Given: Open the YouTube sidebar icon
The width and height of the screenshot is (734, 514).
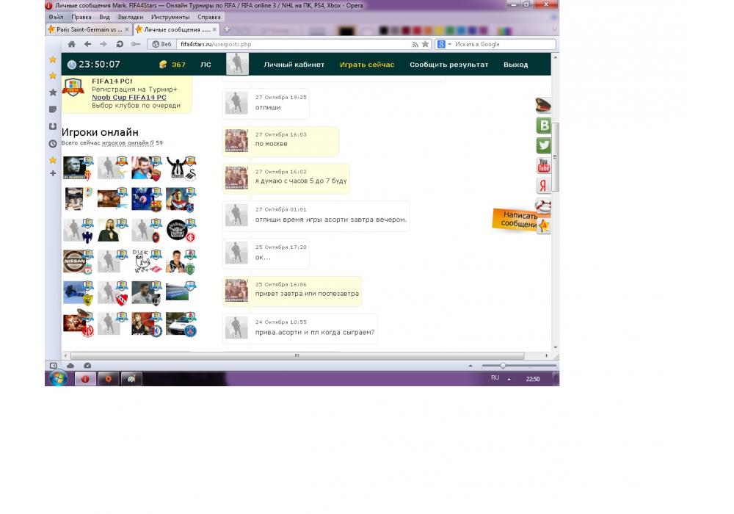Looking at the screenshot, I should click(543, 165).
